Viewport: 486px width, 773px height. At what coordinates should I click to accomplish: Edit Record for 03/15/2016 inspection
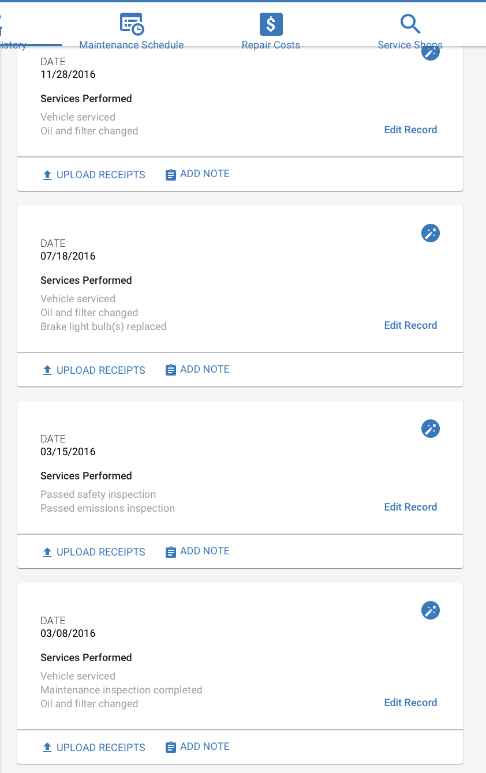[410, 507]
